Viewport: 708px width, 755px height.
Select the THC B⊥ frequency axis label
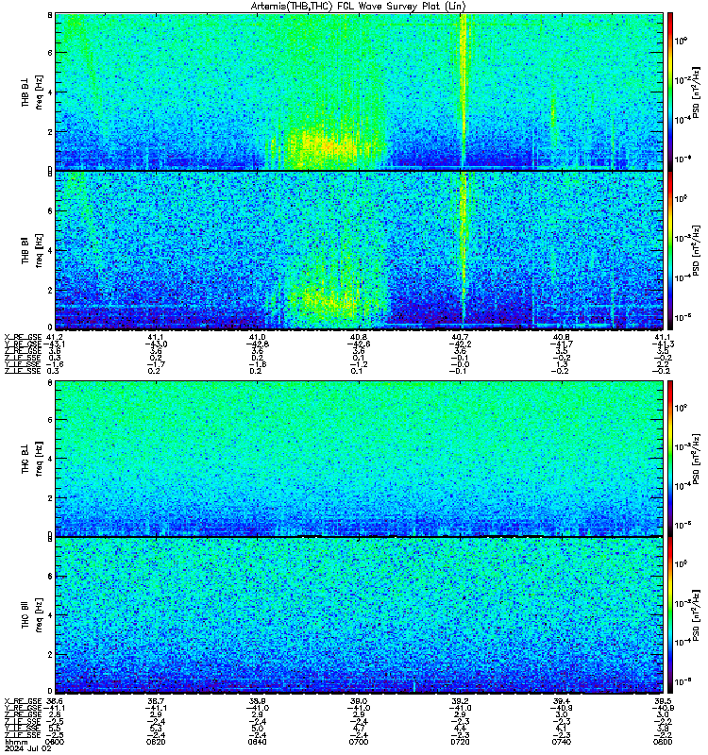coord(32,459)
